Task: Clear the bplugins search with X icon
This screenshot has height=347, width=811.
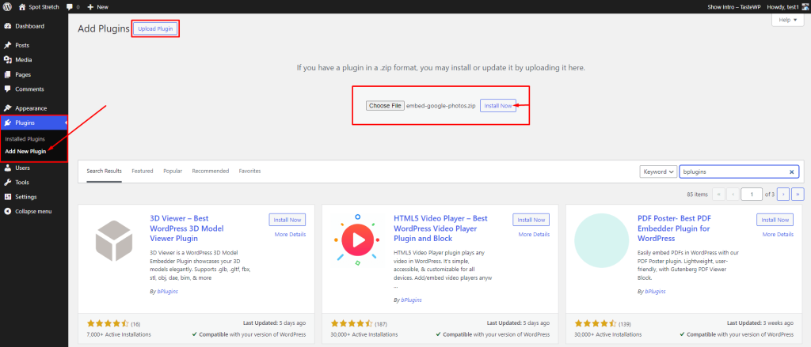Action: [x=791, y=172]
